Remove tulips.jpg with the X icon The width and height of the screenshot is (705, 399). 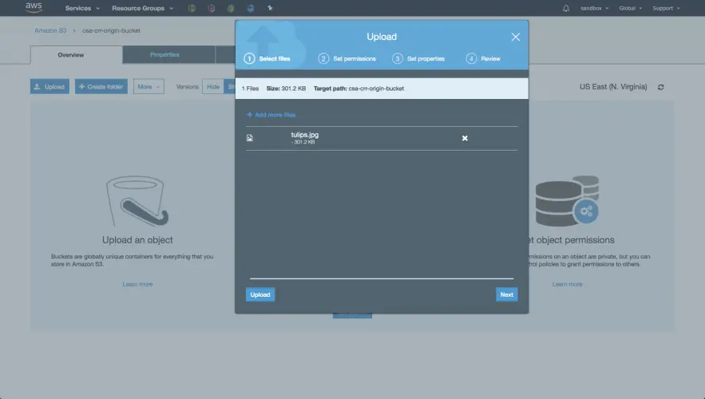point(465,138)
